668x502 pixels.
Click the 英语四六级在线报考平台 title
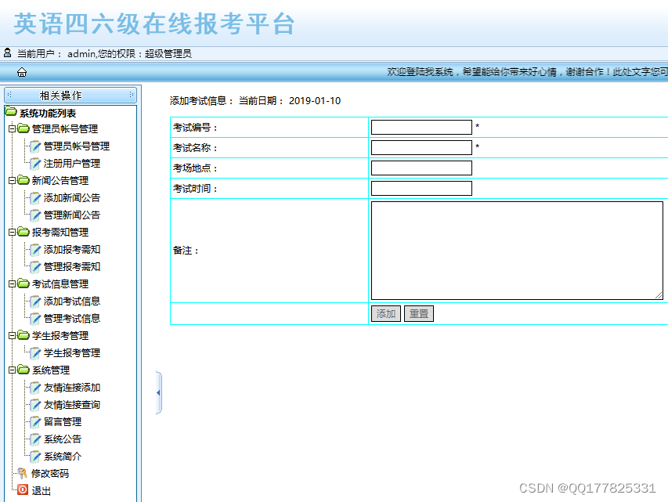coord(154,23)
